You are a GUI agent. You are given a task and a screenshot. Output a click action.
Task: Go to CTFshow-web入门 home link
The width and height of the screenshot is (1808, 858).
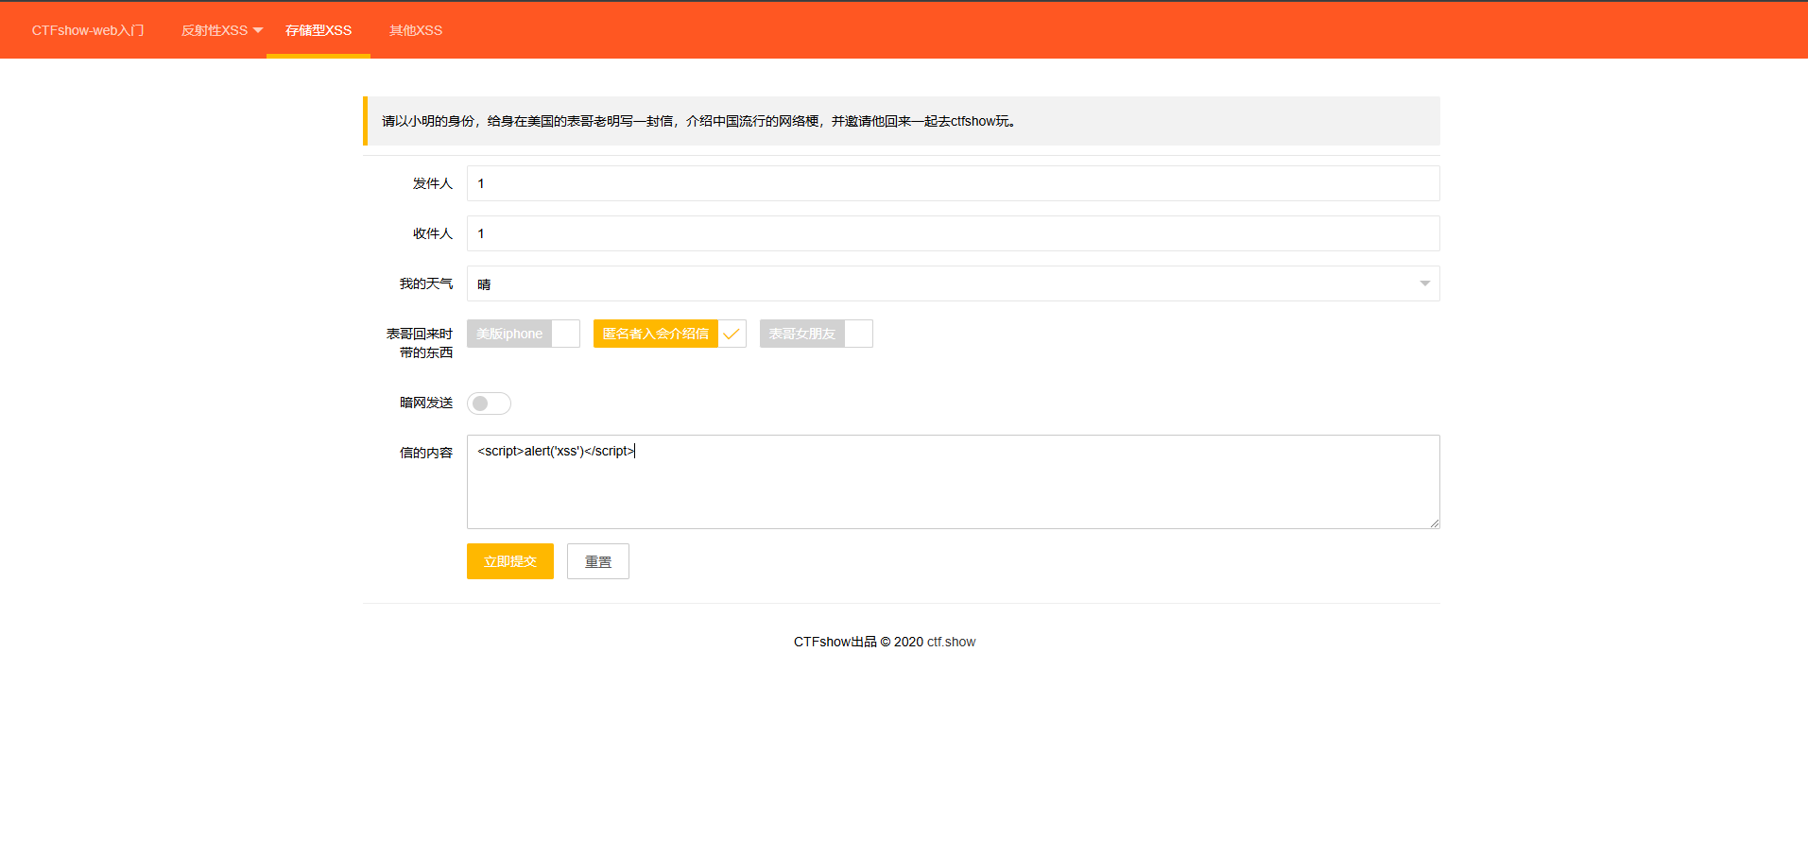(x=88, y=30)
